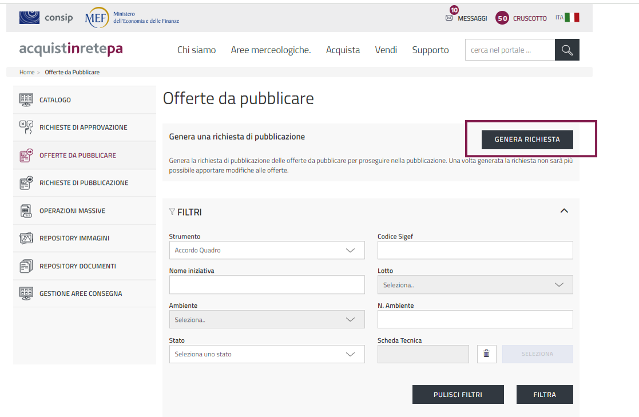Collapse the Filtri panel chevron
The width and height of the screenshot is (639, 417).
pos(564,211)
